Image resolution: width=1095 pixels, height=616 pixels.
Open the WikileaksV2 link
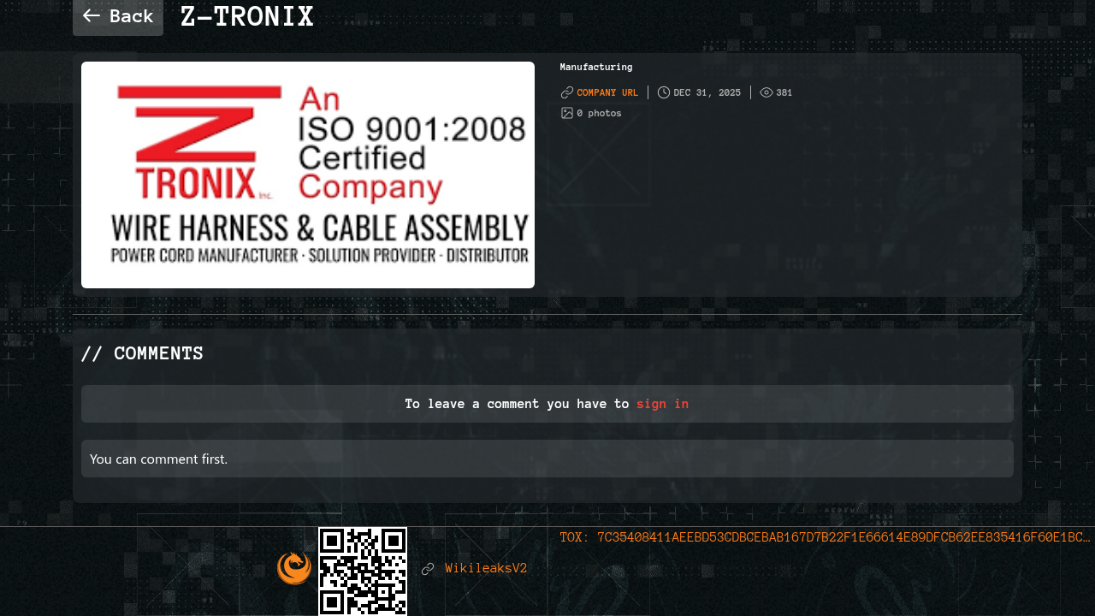[486, 568]
